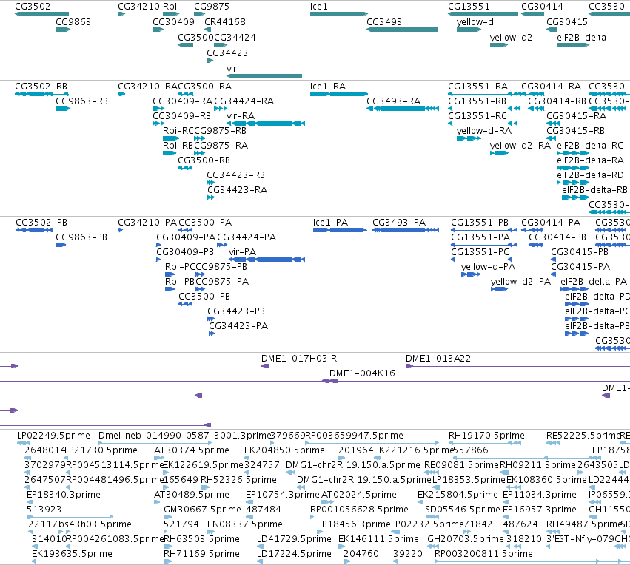Screen dimensions: 630x565
Task: Click the CG13551 gene label
Action: (469, 7)
